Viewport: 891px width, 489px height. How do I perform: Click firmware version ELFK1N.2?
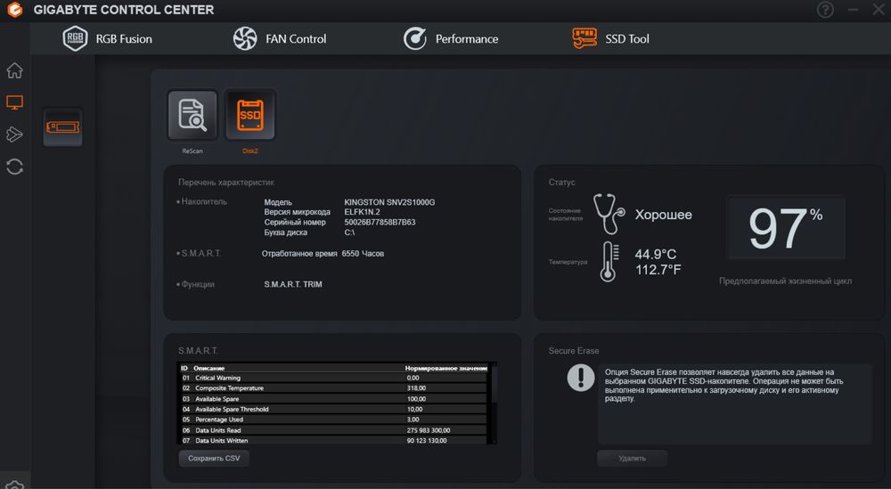tap(362, 212)
